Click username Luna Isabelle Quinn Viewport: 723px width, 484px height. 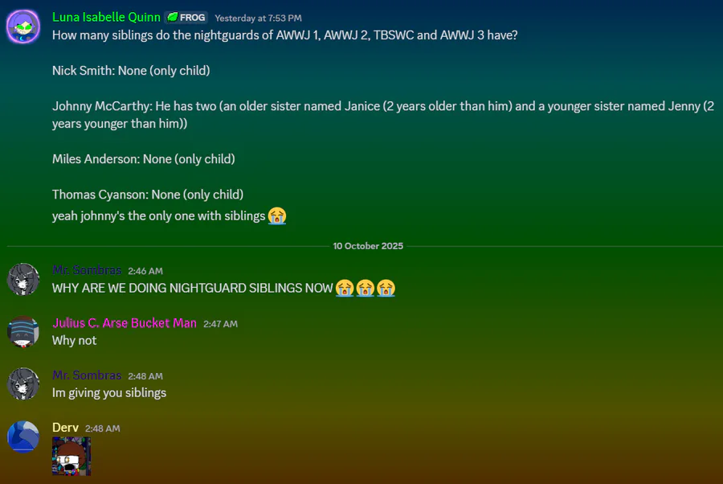106,17
